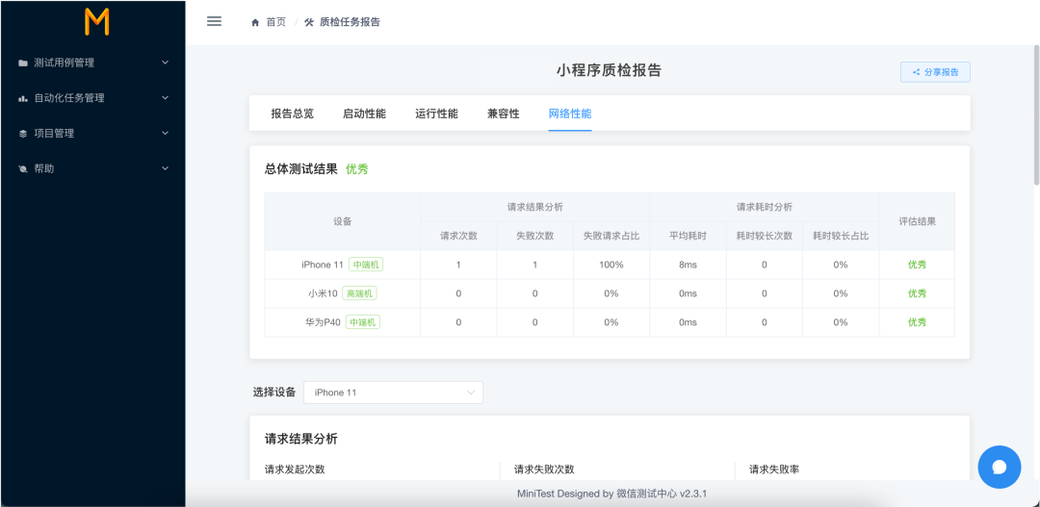The width and height of the screenshot is (1040, 507).
Task: Expand the 项目管理 submenu arrow
Action: [166, 133]
